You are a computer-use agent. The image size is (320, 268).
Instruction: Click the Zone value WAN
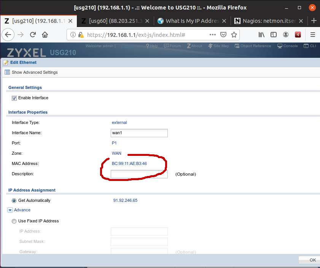pos(116,153)
